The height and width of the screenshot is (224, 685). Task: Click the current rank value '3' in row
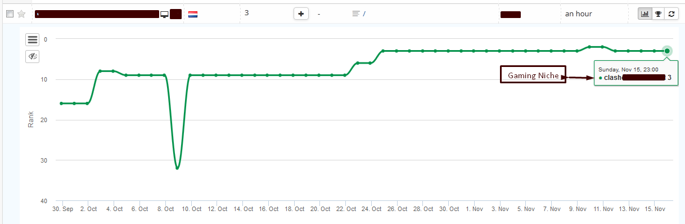(247, 12)
